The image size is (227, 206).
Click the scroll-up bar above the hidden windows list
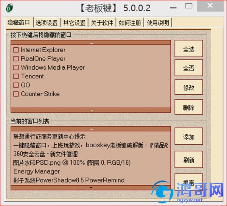point(91,43)
